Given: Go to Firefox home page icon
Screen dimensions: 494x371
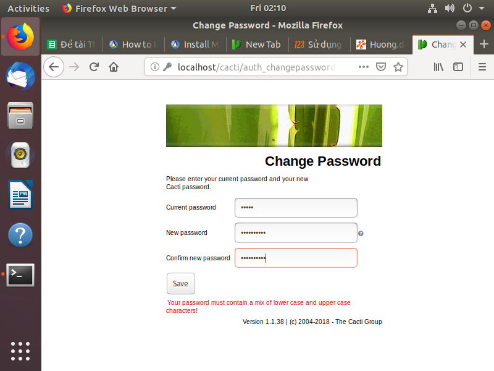Looking at the screenshot, I should 114,67.
